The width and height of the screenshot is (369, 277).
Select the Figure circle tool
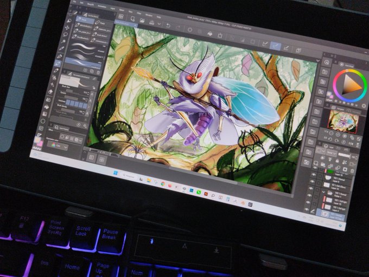coord(43,121)
